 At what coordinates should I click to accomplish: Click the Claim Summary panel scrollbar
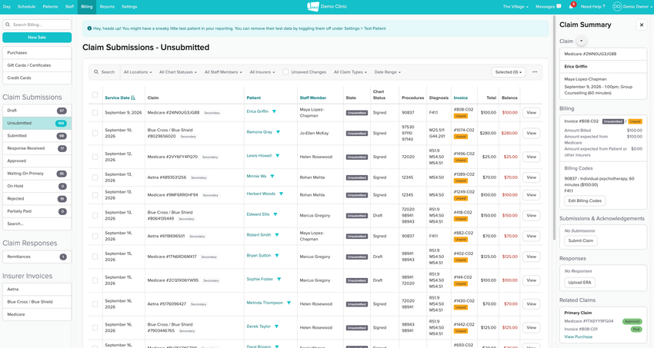pyautogui.click(x=554, y=128)
